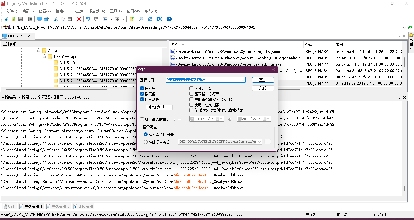Switch to the 比较结果 tab

[x=83, y=206]
